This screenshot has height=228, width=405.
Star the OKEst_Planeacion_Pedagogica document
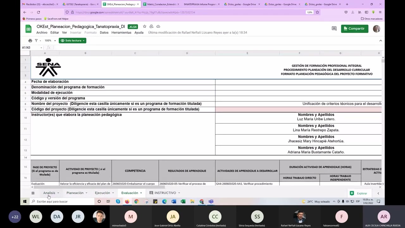[145, 27]
